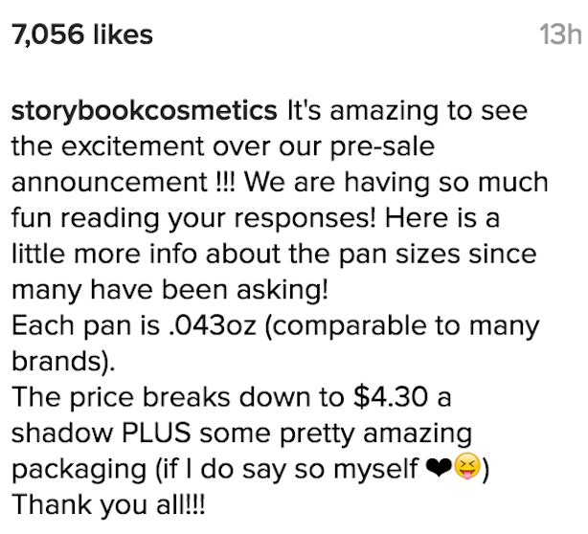The height and width of the screenshot is (534, 588).
Task: Click the word myself before the heart
Action: click(x=375, y=469)
